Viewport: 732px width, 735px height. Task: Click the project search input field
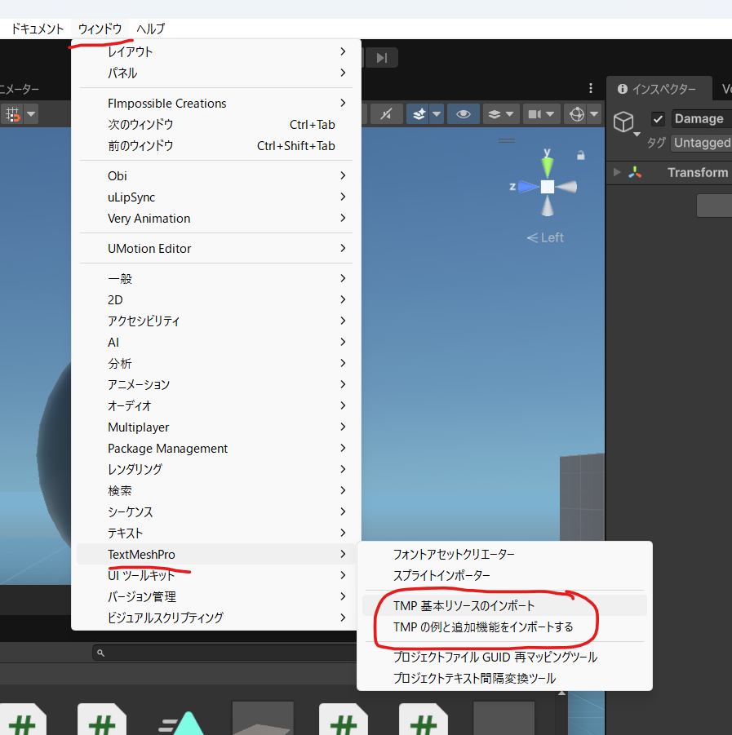(x=228, y=653)
